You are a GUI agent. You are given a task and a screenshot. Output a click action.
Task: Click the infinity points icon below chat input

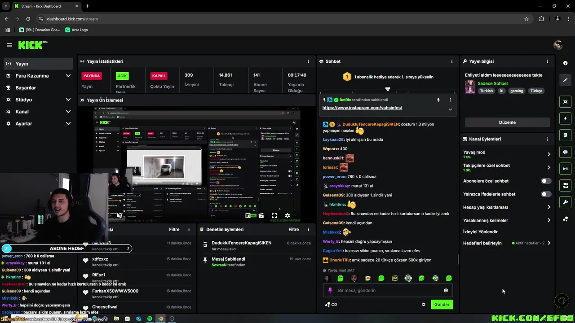pyautogui.click(x=334, y=305)
